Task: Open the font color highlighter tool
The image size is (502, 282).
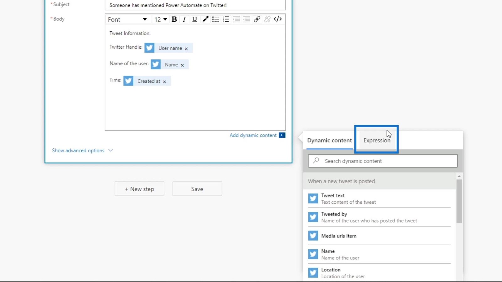Action: (205, 19)
